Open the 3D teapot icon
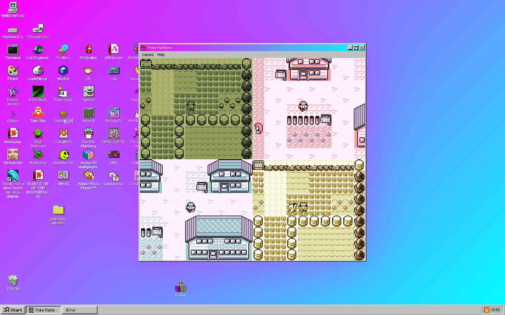This screenshot has width=505, height=315. 88,73
